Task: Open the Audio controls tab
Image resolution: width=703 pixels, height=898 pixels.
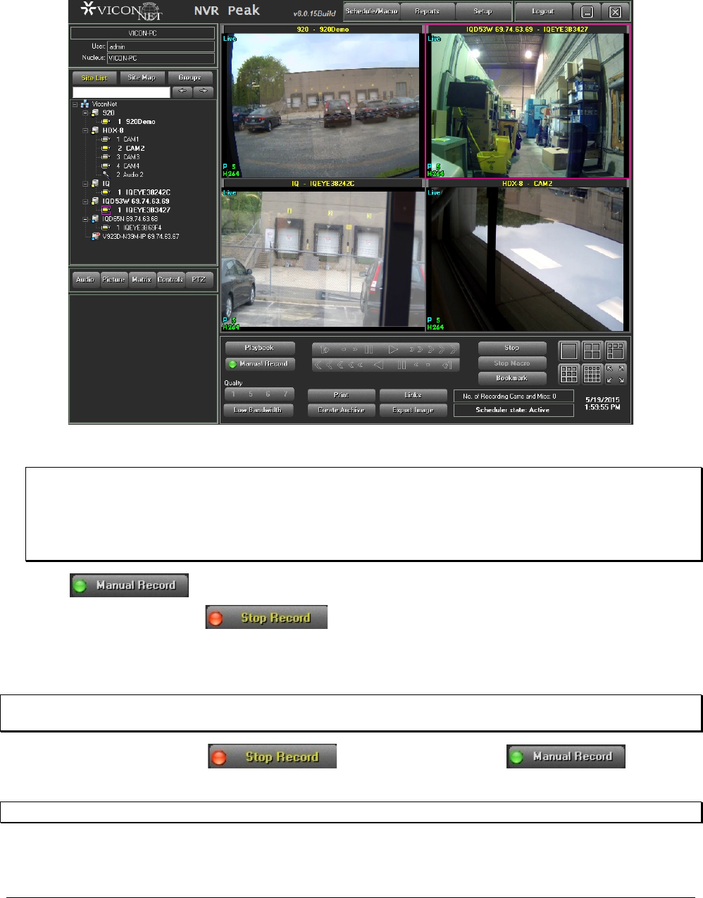Action: 85,280
